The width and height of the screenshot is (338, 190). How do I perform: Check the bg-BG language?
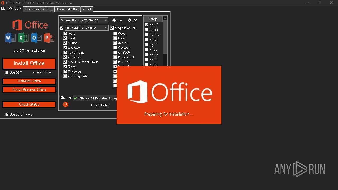pyautogui.click(x=147, y=45)
